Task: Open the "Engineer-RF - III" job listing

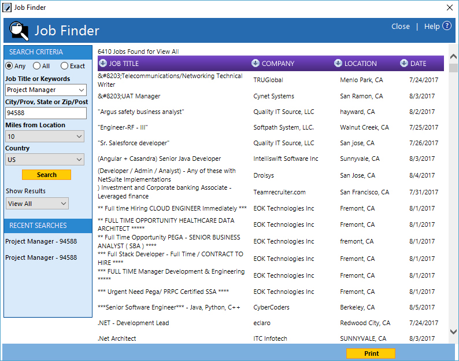Action: (x=123, y=127)
